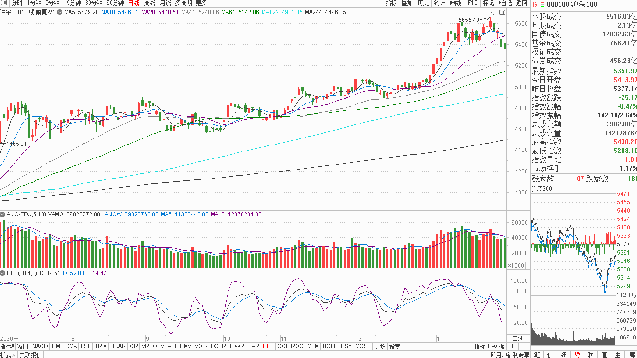The image size is (637, 358).
Task: Switch indicator to CR
Action: click(134, 346)
